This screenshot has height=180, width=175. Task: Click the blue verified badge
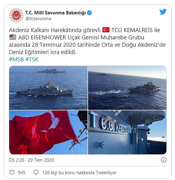click(x=89, y=13)
